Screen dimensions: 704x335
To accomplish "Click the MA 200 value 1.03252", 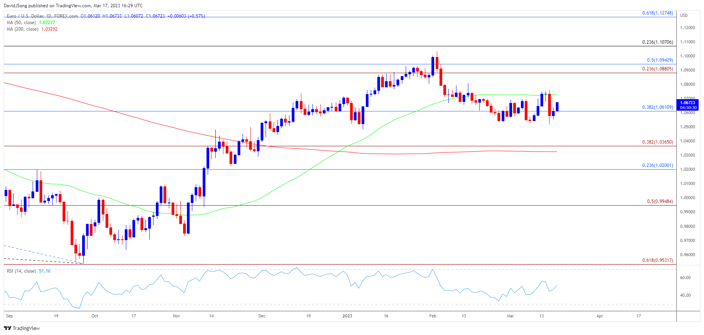I will (50, 29).
